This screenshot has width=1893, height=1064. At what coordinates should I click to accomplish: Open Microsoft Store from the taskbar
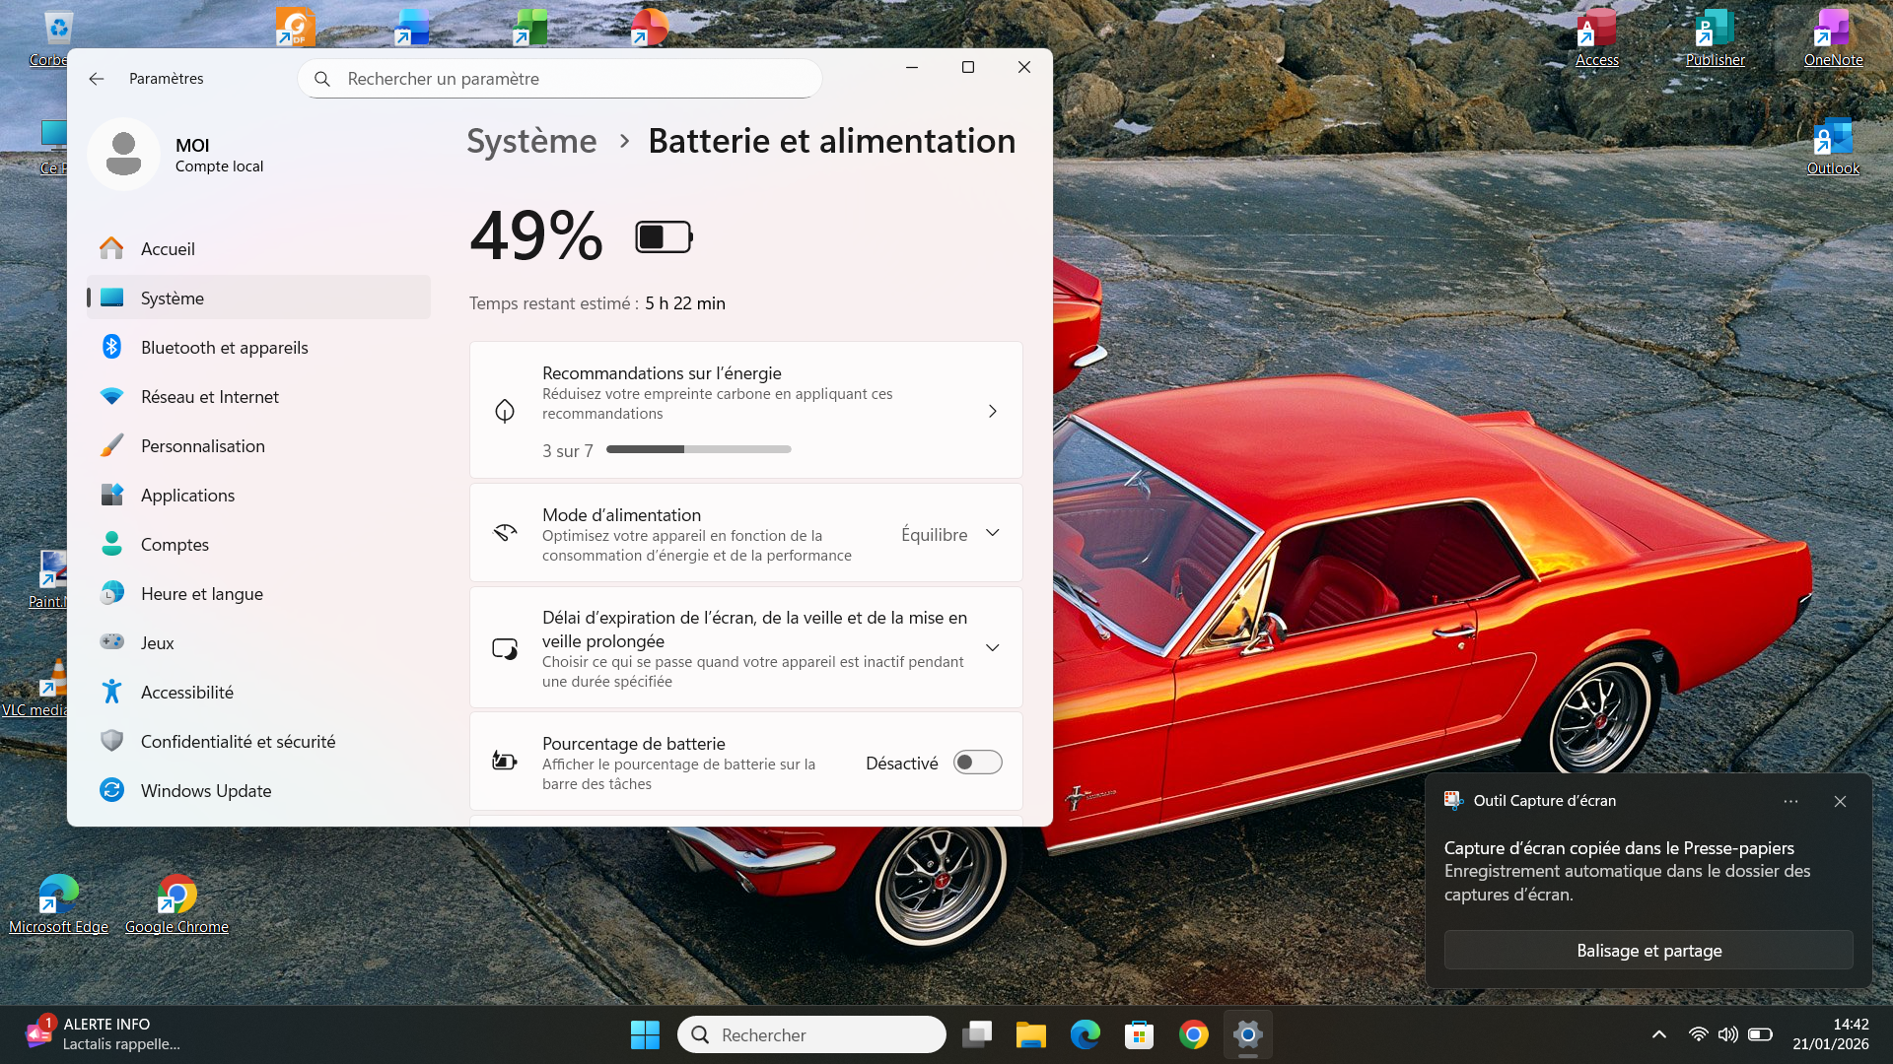[x=1139, y=1034]
